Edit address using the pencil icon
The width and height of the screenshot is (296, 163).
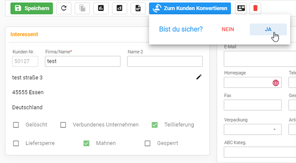tap(199, 77)
